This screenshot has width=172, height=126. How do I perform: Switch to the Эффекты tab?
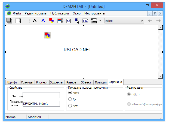57,82
